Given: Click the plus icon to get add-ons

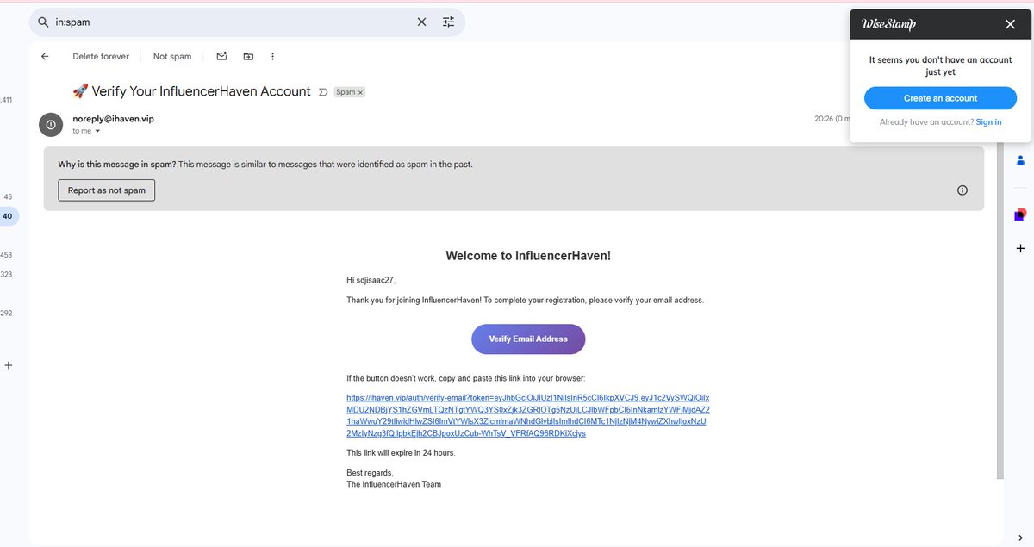Looking at the screenshot, I should (x=1021, y=248).
